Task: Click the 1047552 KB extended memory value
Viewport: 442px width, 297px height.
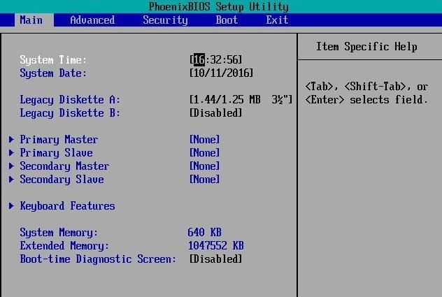Action: coord(215,246)
